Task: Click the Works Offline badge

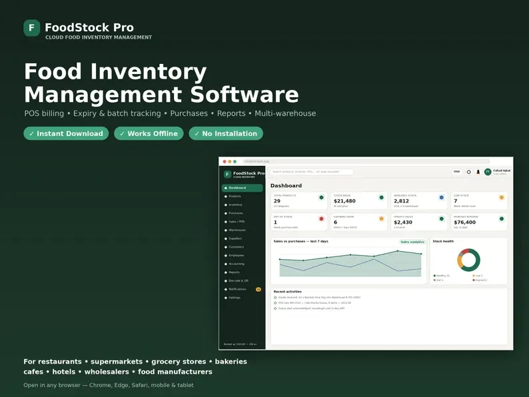Action: (149, 134)
